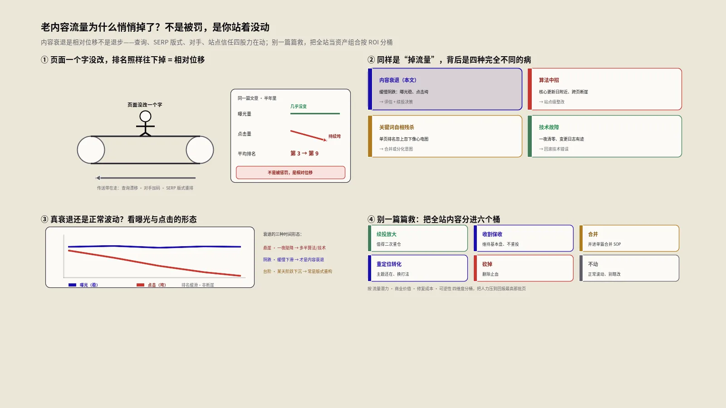Click the footnote 按 流量潜力 · 商业价值
The image size is (726, 408).
click(446, 289)
